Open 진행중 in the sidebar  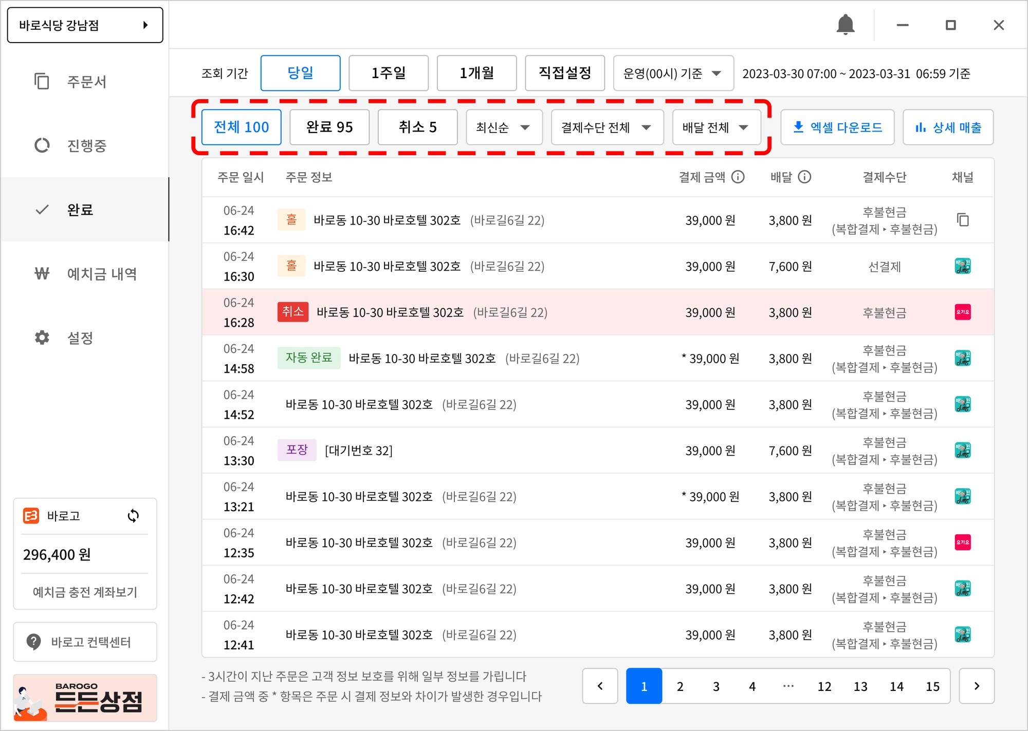[86, 145]
